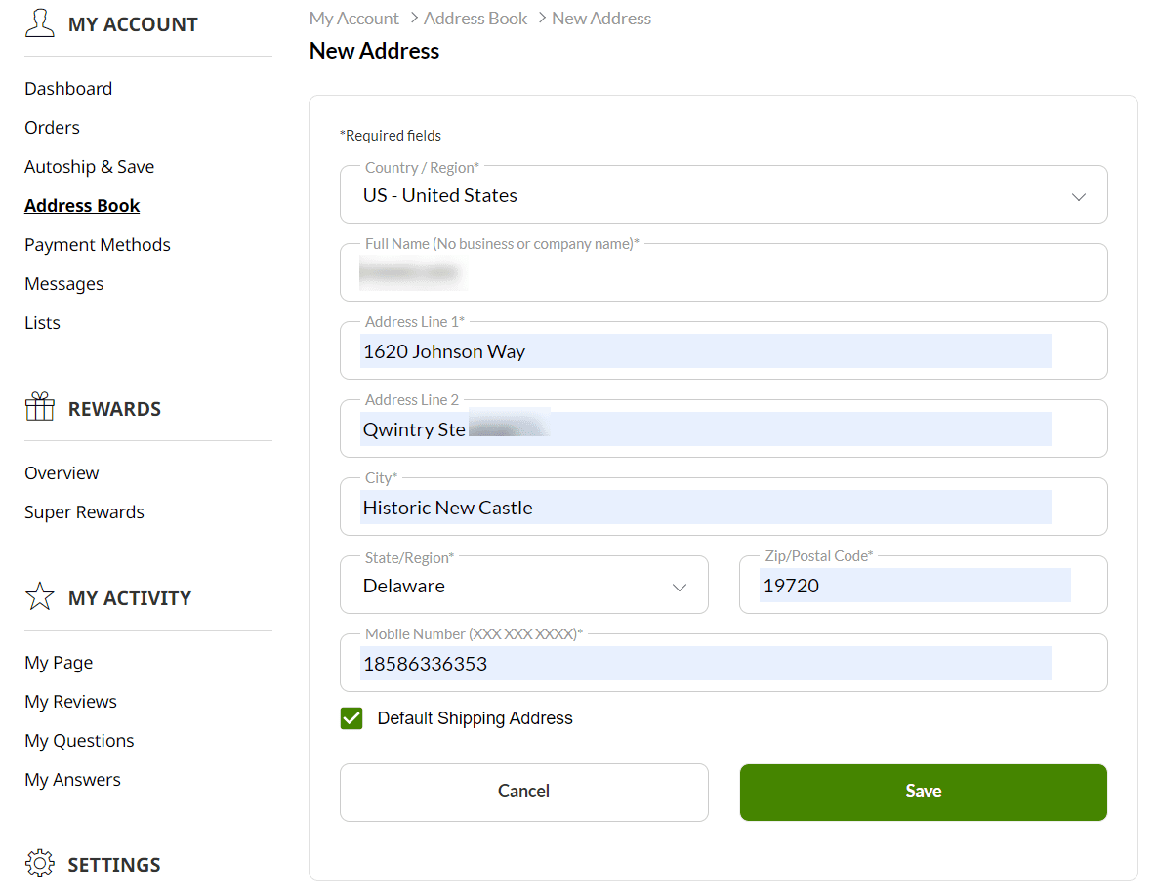Screen dimensions: 1157x895
Task: Click the Address Book breadcrumb link
Action: point(475,19)
